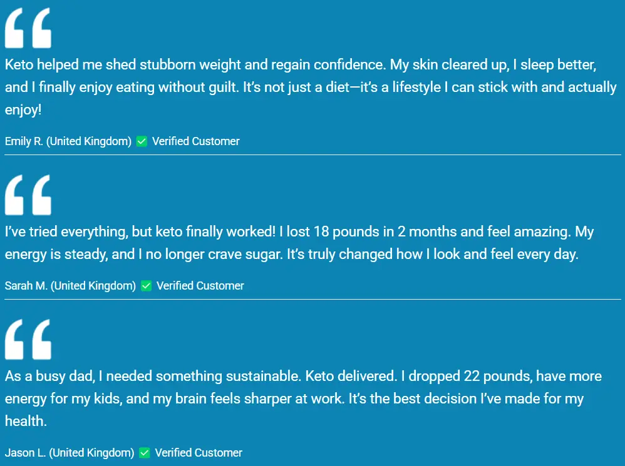Click the quote mark icon above Jason's review
The image size is (625, 466).
[x=28, y=340]
